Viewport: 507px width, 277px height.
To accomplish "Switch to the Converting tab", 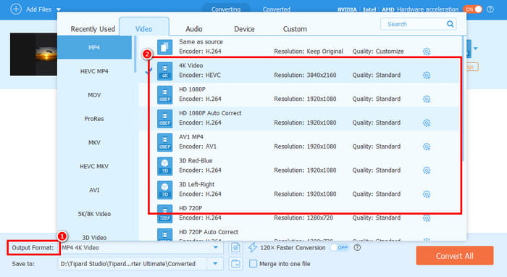I will tap(226, 9).
